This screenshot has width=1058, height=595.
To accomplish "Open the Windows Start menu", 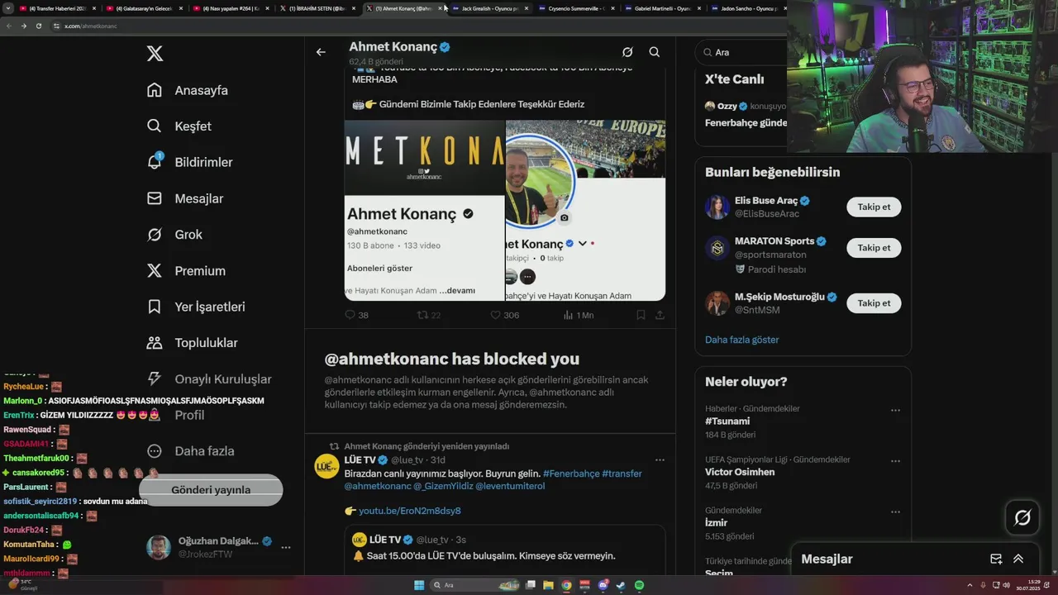I will (x=419, y=585).
